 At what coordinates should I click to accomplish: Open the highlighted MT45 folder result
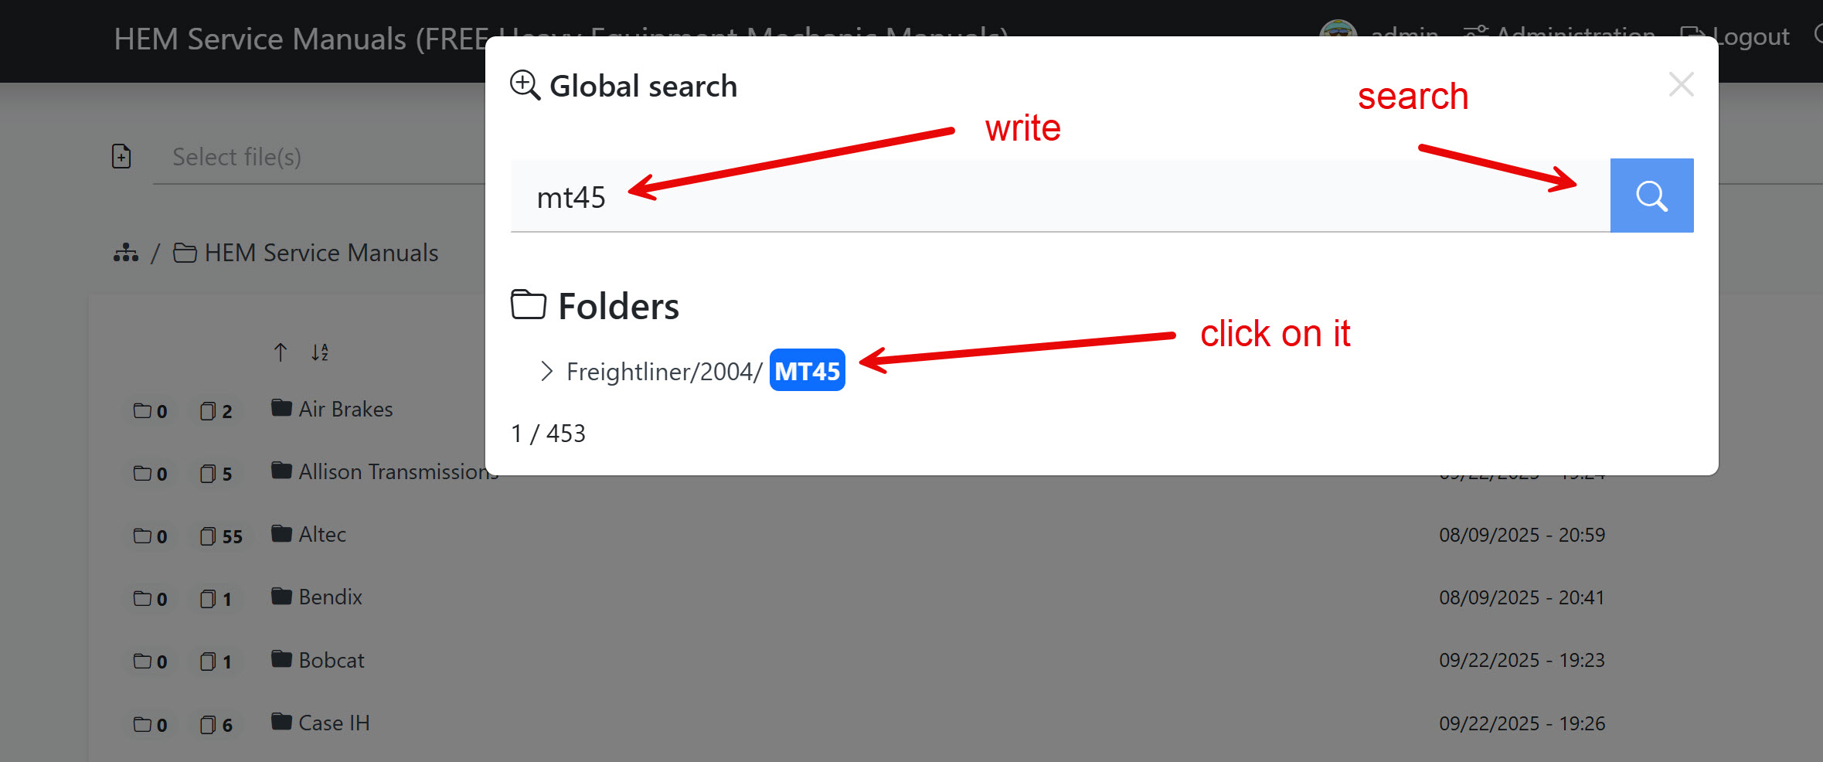(x=807, y=371)
